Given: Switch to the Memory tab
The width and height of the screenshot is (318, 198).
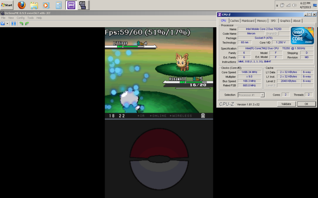Looking at the screenshot, I should (262, 21).
